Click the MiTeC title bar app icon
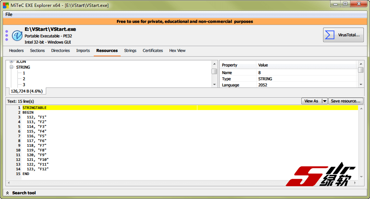The image size is (370, 199). [x=6, y=5]
